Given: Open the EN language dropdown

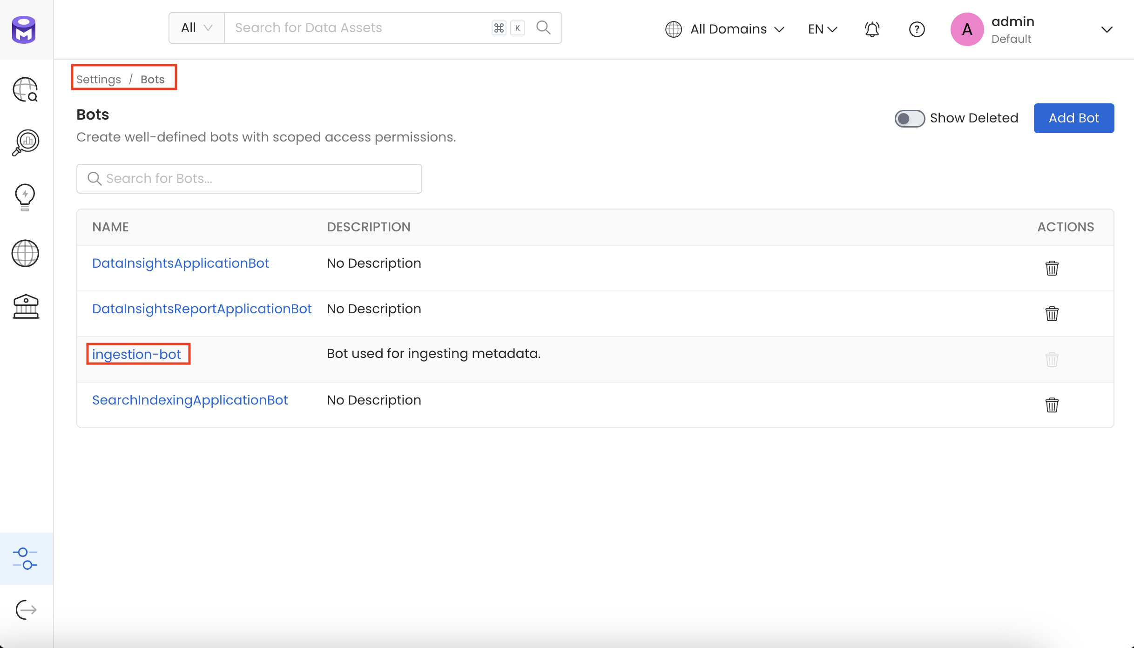Looking at the screenshot, I should click(822, 29).
